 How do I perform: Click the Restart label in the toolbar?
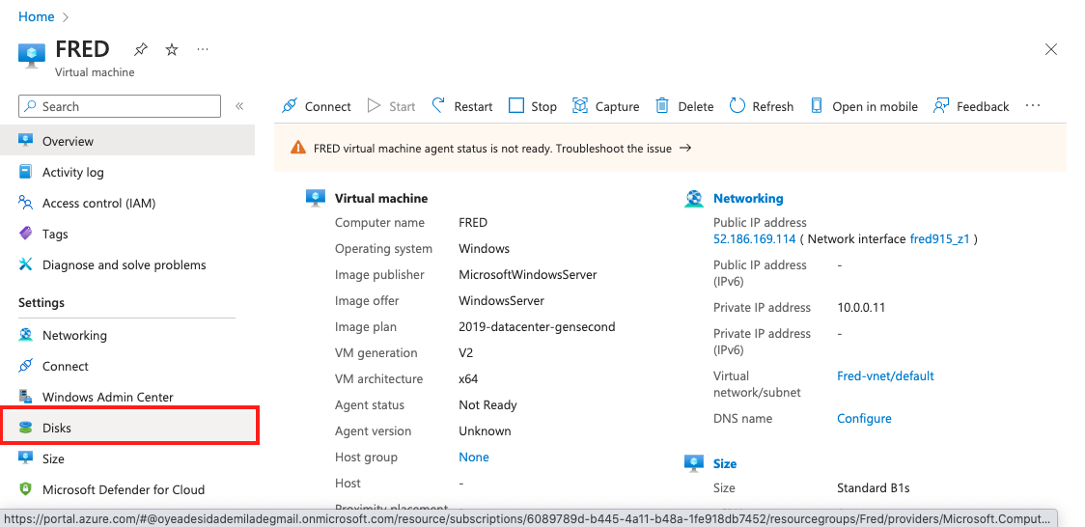[x=473, y=106]
